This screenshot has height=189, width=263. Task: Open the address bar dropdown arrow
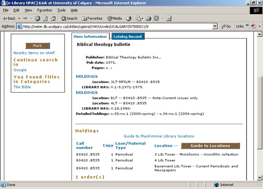tap(215, 26)
